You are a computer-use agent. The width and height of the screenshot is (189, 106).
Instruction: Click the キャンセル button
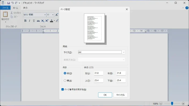[x=121, y=95]
